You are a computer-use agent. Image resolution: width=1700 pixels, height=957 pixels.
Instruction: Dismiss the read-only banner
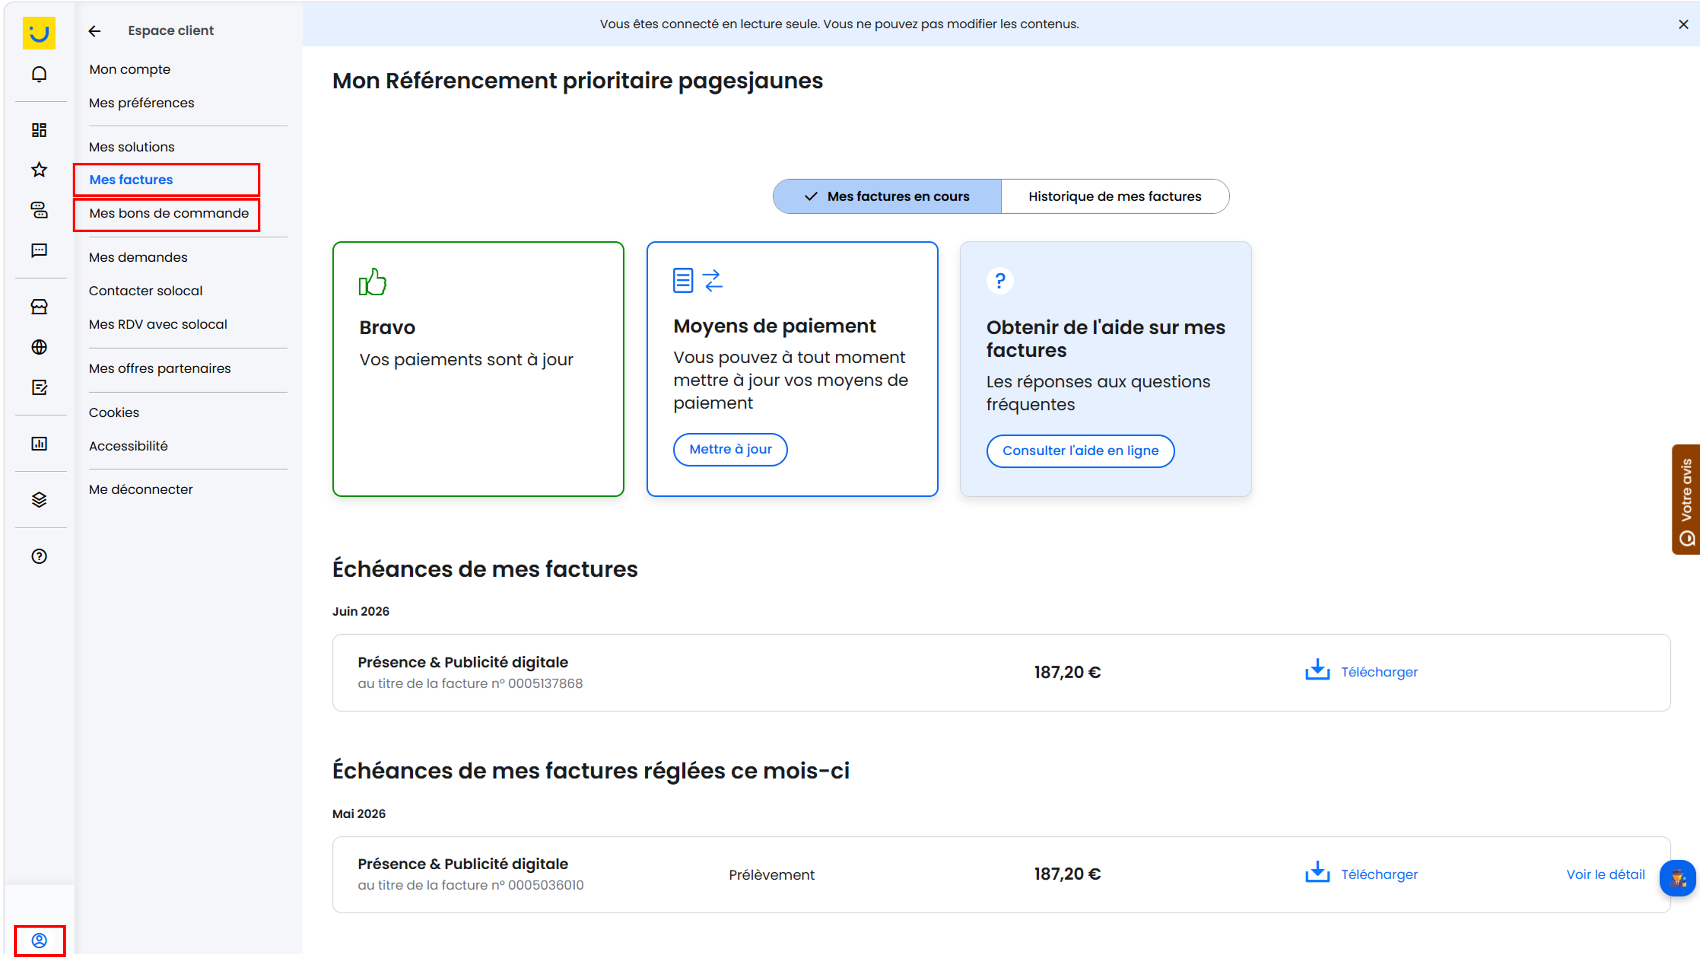point(1683,24)
